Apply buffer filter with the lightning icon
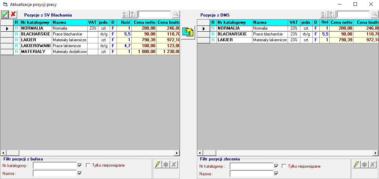The width and height of the screenshot is (379, 179). 158,165
